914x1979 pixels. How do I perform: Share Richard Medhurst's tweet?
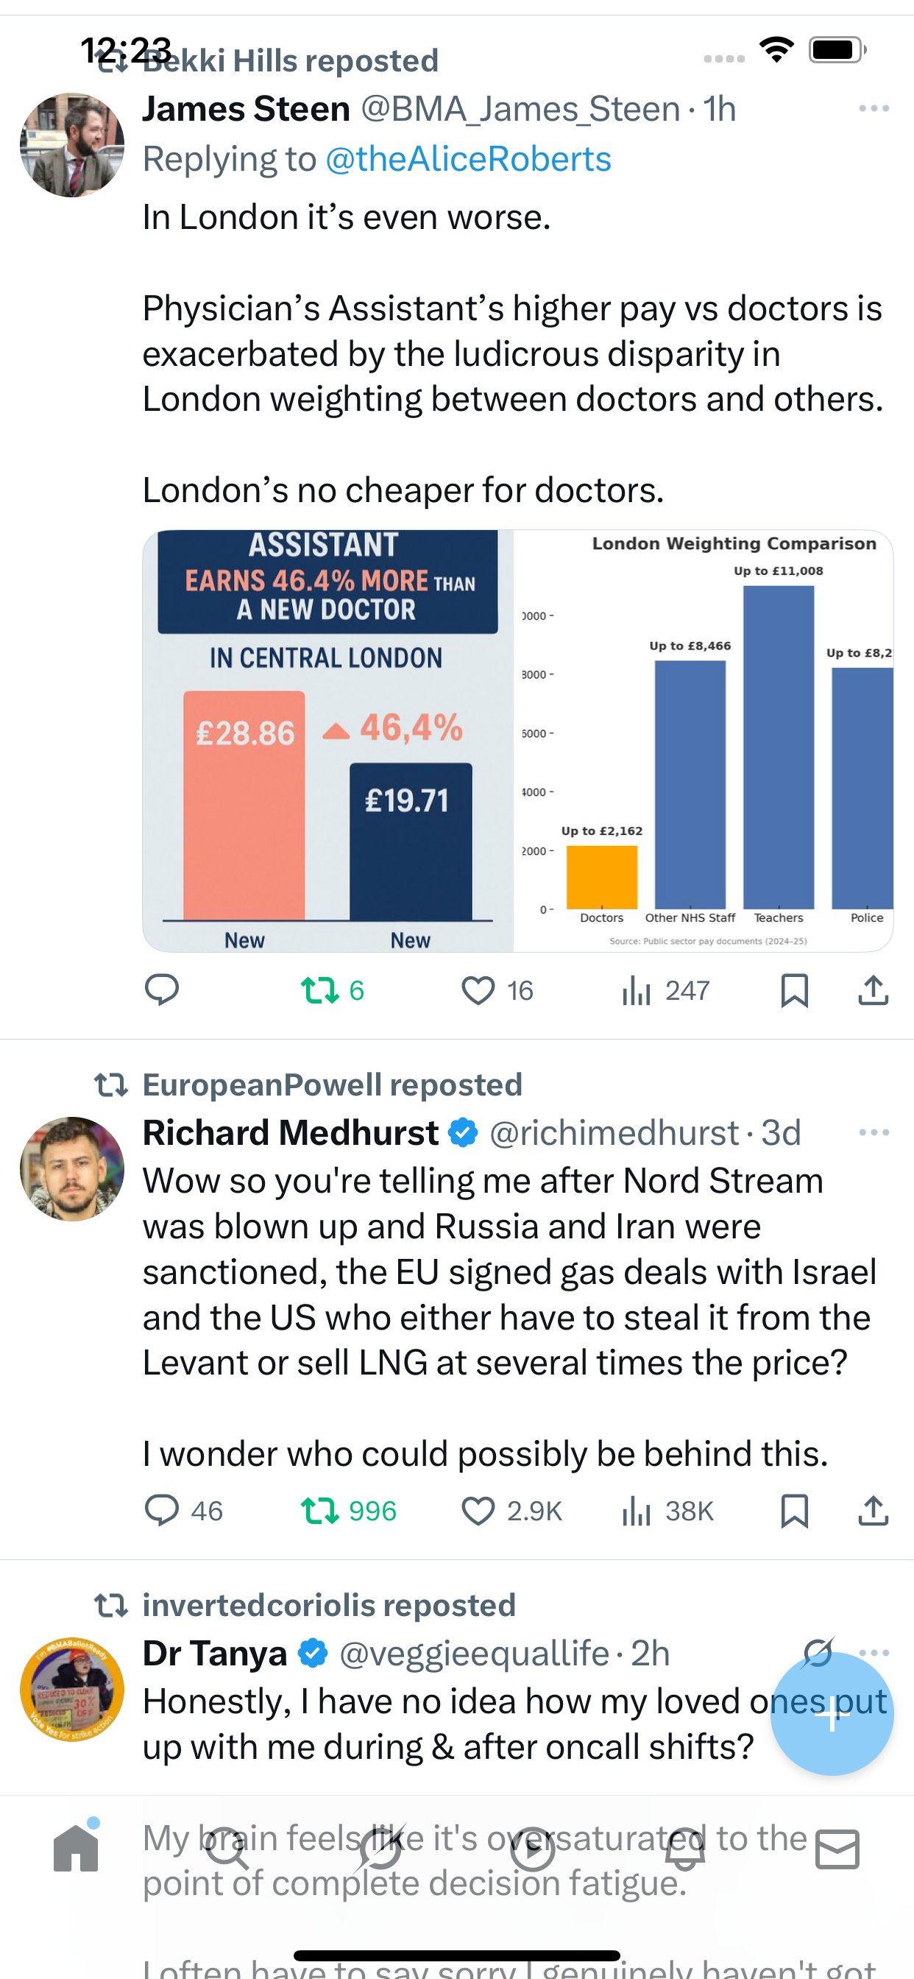coord(874,1510)
